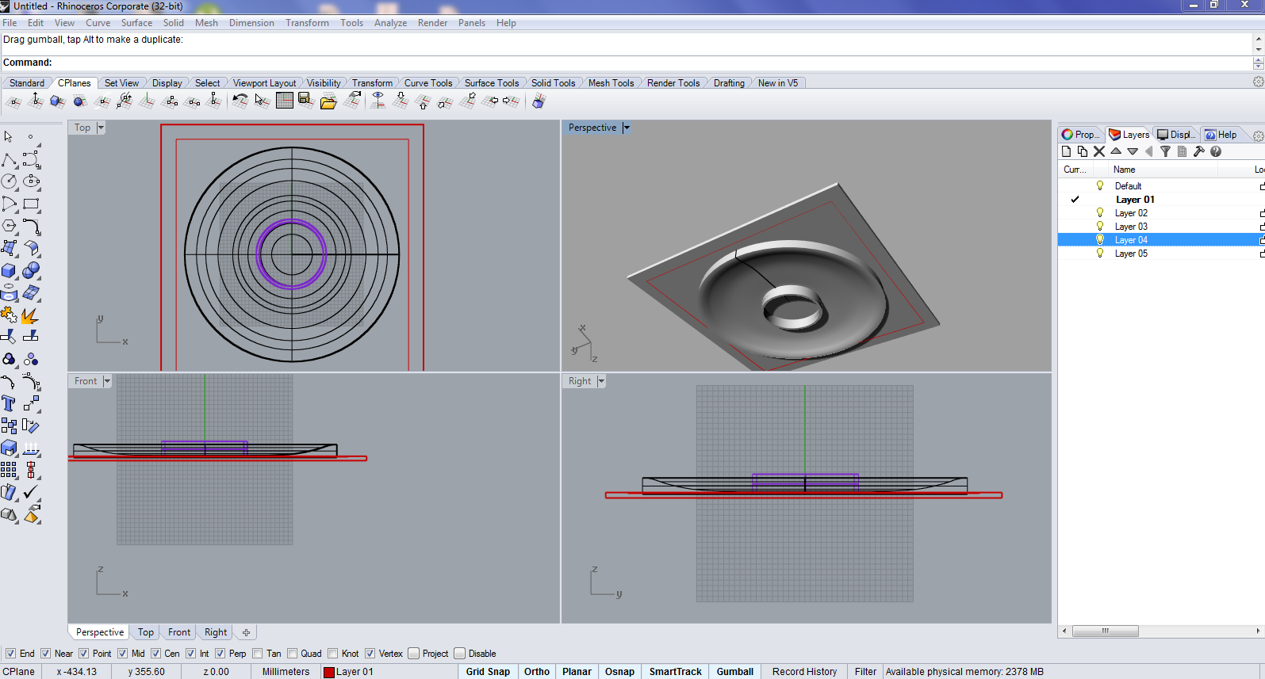The width and height of the screenshot is (1265, 679).
Task: Open the Perspective viewport dropdown arrow
Action: point(627,128)
